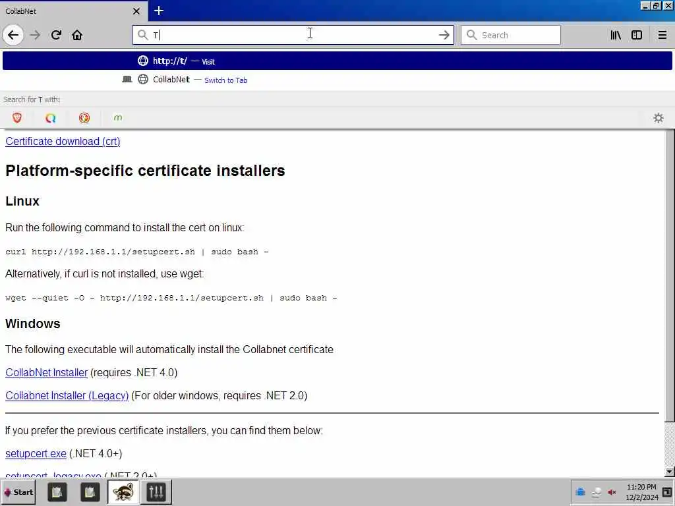
Task: Click the muted volume tray icon
Action: (612, 492)
